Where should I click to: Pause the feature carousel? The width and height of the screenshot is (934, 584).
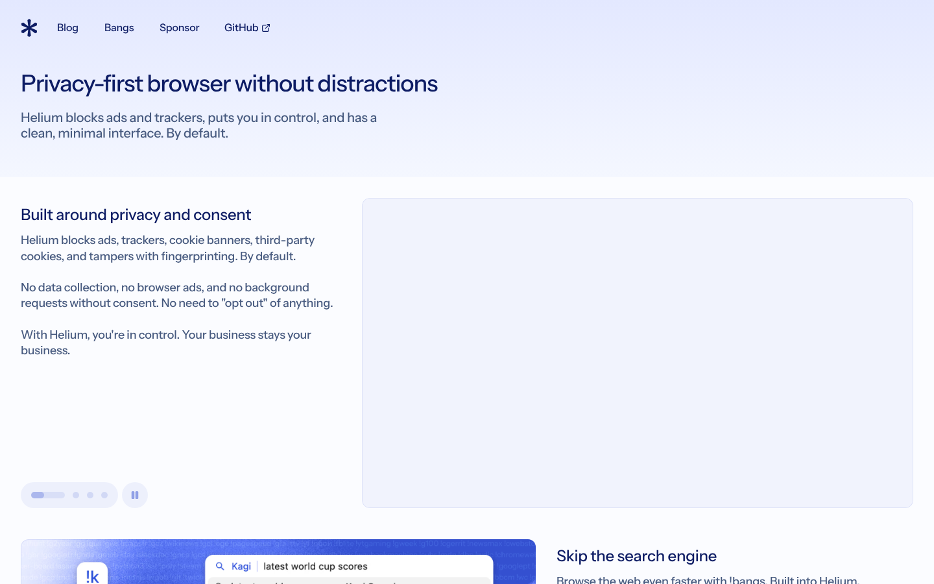pyautogui.click(x=135, y=495)
